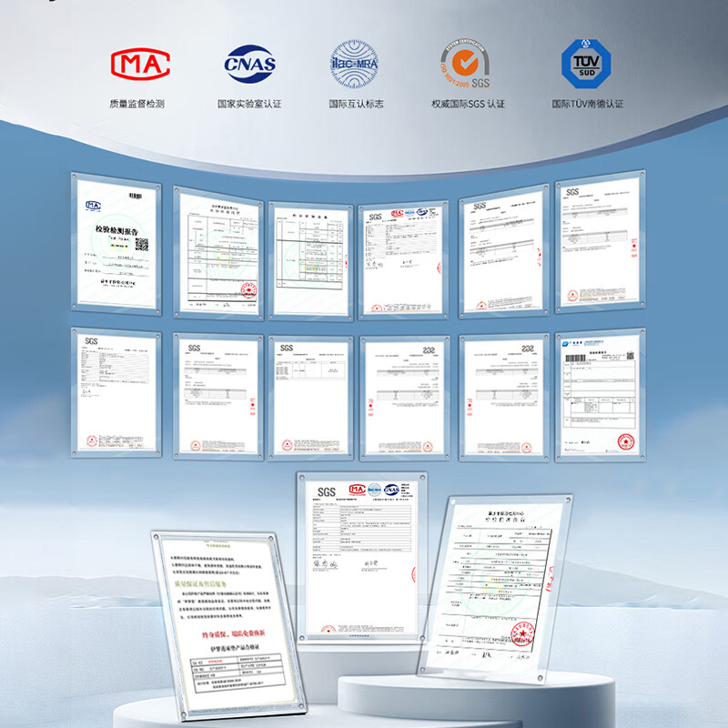
Task: Open the large center SGS report frame
Action: [x=361, y=558]
